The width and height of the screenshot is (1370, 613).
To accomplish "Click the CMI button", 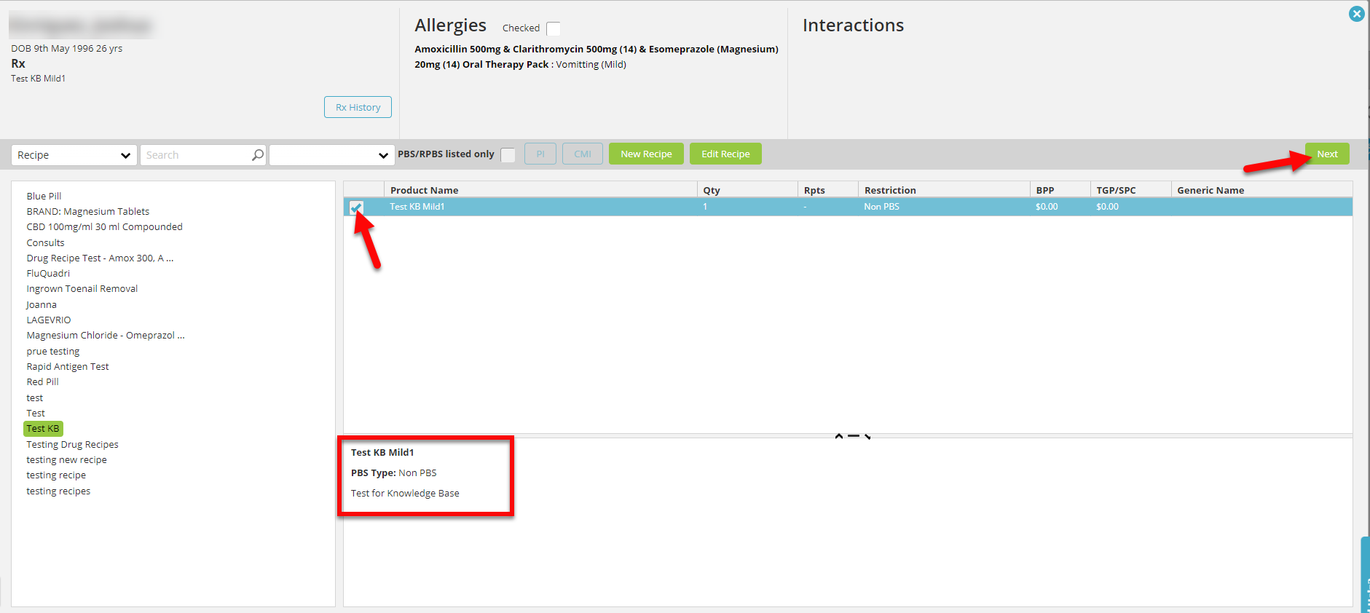I will point(583,154).
